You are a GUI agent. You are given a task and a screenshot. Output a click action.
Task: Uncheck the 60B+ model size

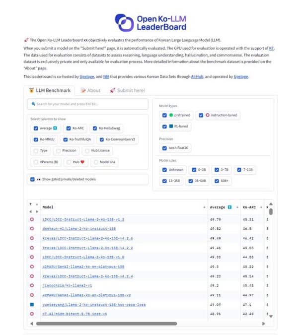pos(217,181)
